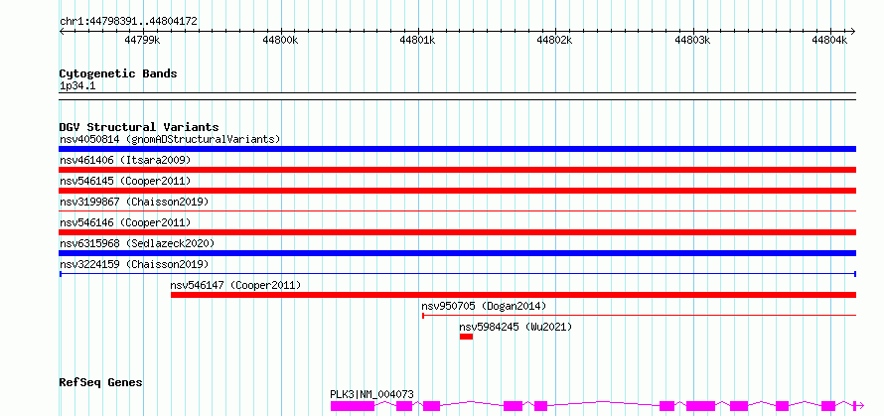
Task: Click the first PLK3 exon block
Action: (353, 406)
